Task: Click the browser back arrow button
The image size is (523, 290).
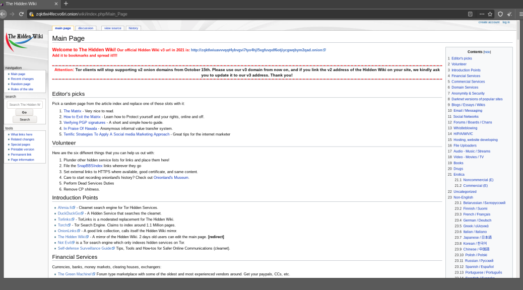Action: pos(3,14)
